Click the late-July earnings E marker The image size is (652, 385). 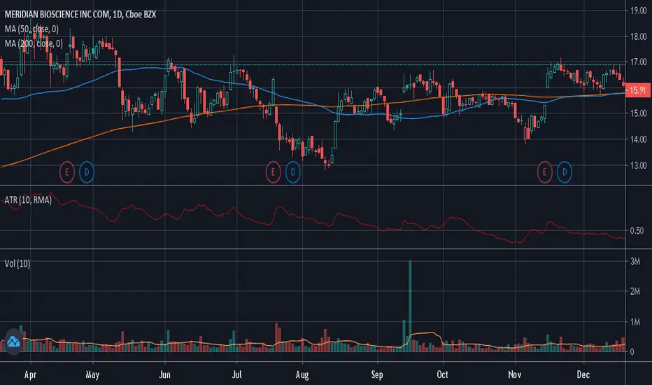coord(273,172)
